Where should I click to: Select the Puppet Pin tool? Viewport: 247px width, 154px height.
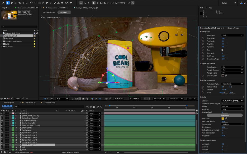(x=71, y=3)
